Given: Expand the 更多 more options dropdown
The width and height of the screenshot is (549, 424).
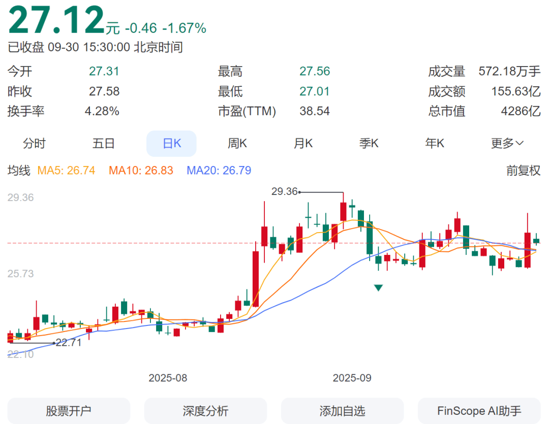Looking at the screenshot, I should point(506,144).
